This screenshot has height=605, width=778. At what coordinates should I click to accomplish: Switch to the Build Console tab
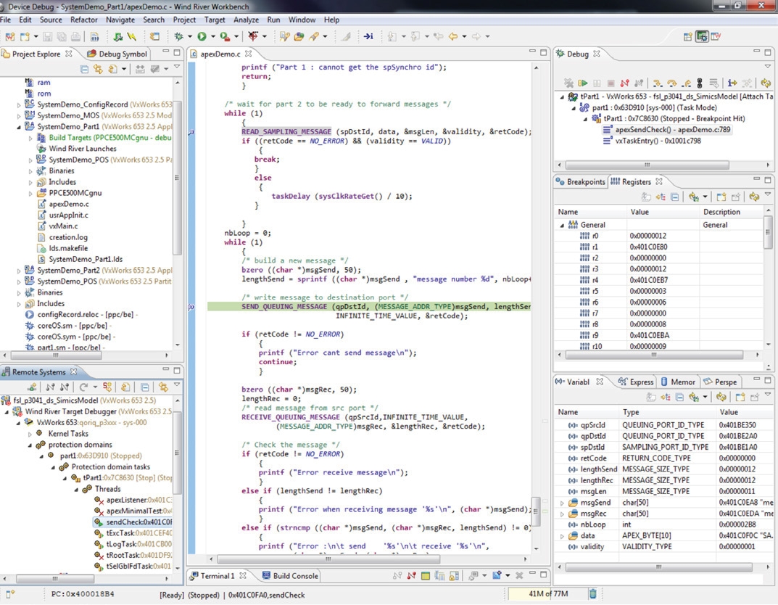[290, 576]
